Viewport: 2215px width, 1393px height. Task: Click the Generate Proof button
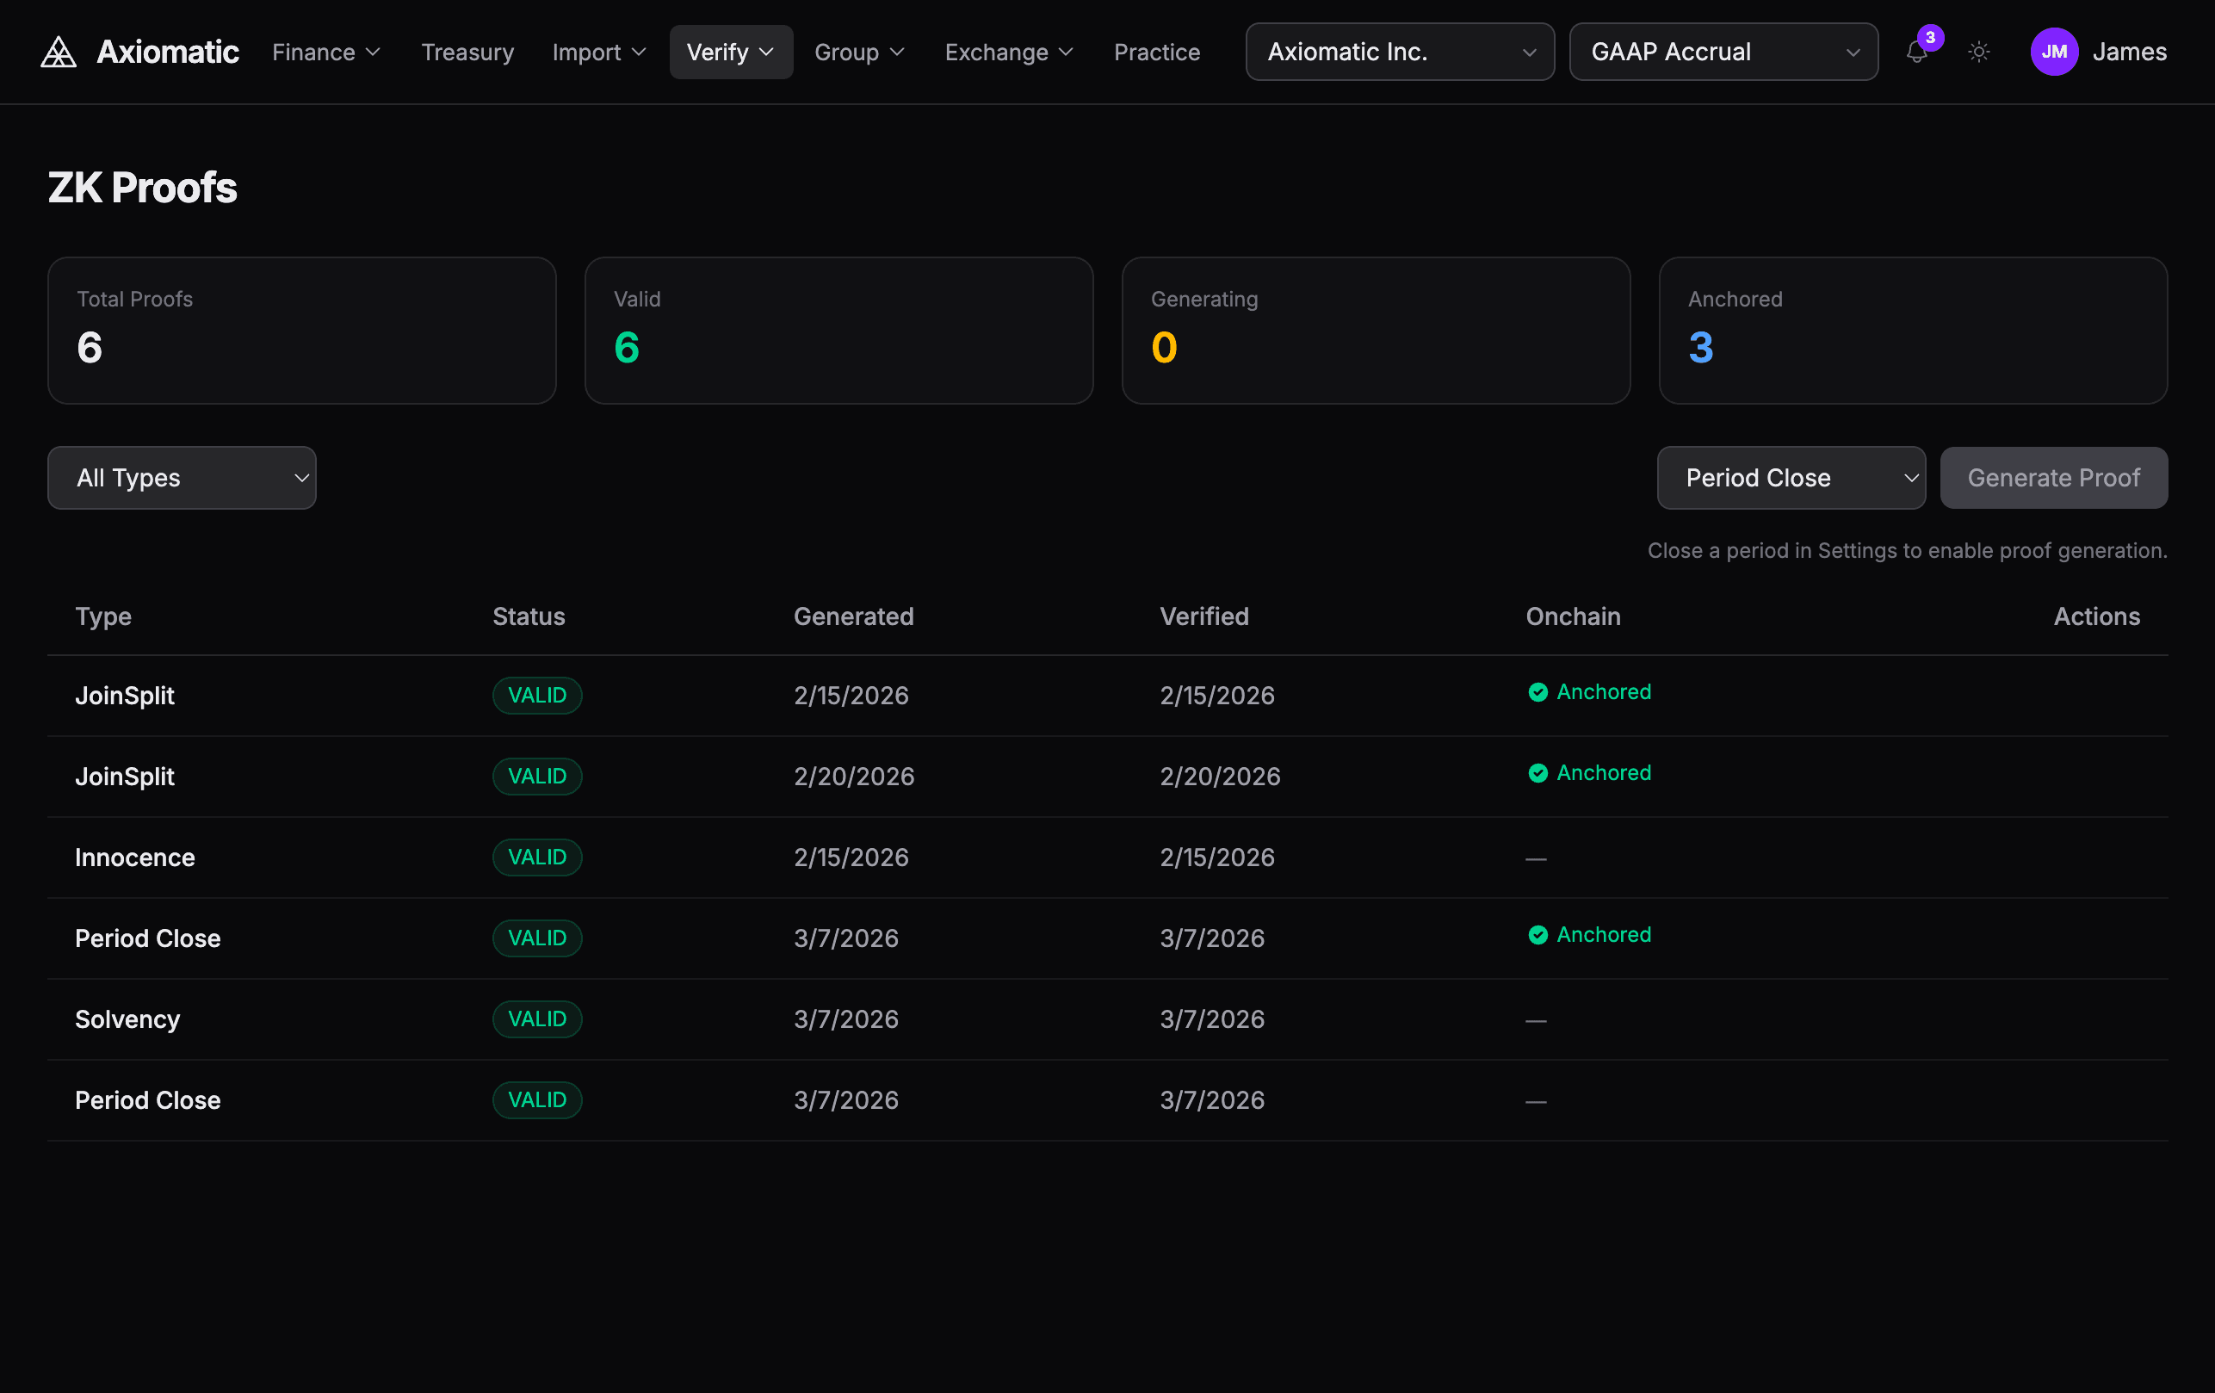coord(2054,478)
